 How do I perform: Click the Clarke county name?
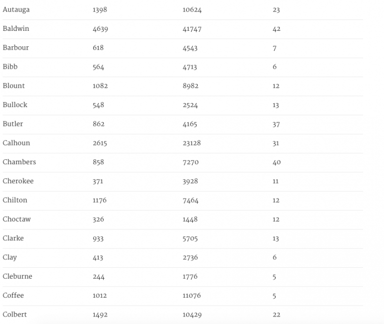pos(13,238)
